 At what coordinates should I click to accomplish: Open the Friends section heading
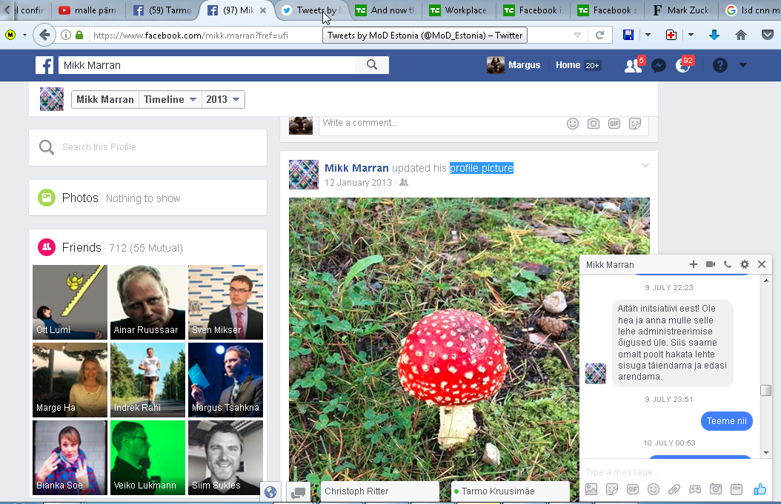point(82,247)
